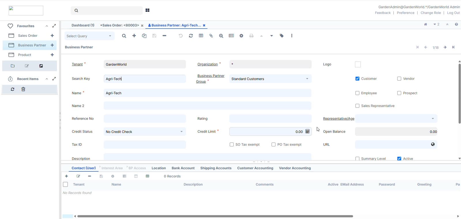Click the Find record magnifier icon

click(124, 36)
